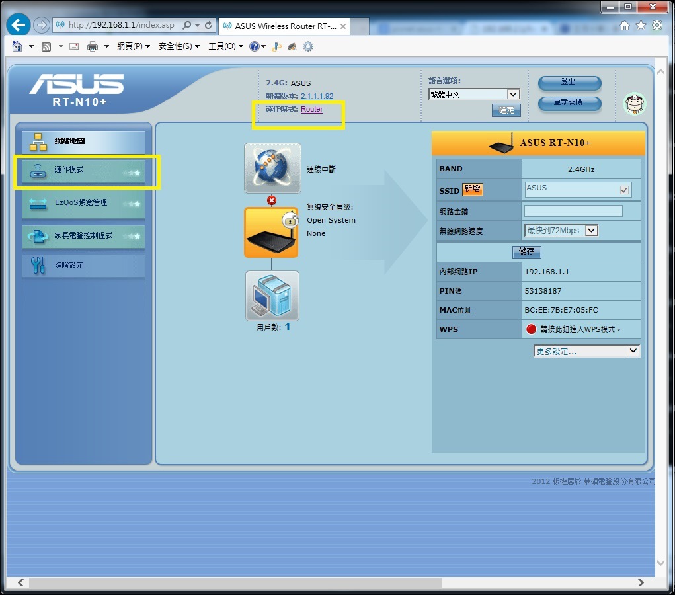This screenshot has height=595, width=675.
Task: Click the horizontal scrollbar right arrow
Action: tap(641, 583)
